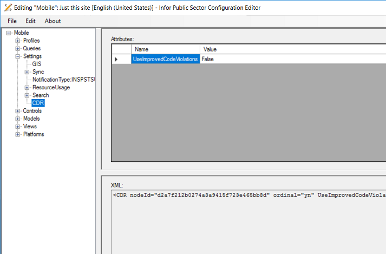Viewport: 386px width, 254px height.
Task: Expand the Profiles tree node
Action: pos(18,41)
